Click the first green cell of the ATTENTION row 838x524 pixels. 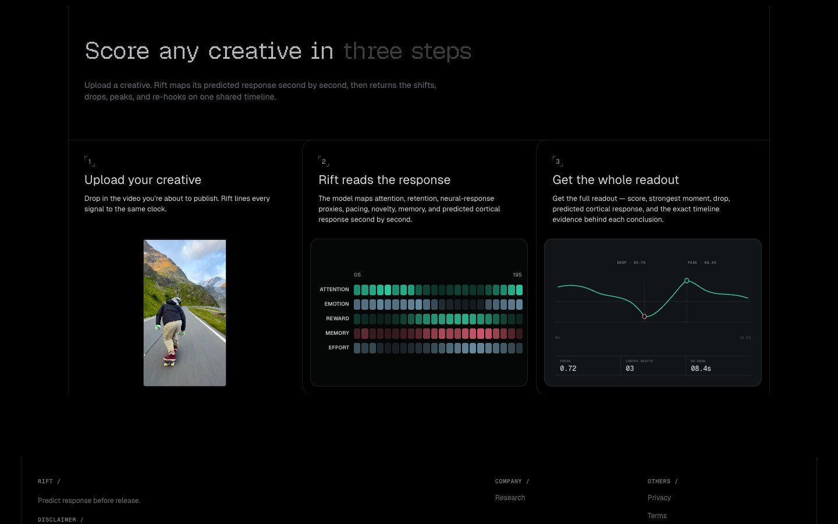coord(357,289)
